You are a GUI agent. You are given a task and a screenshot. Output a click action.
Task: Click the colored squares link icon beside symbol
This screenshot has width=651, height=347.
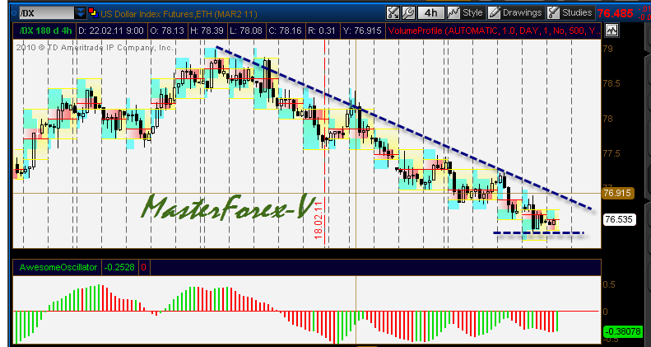pos(93,13)
